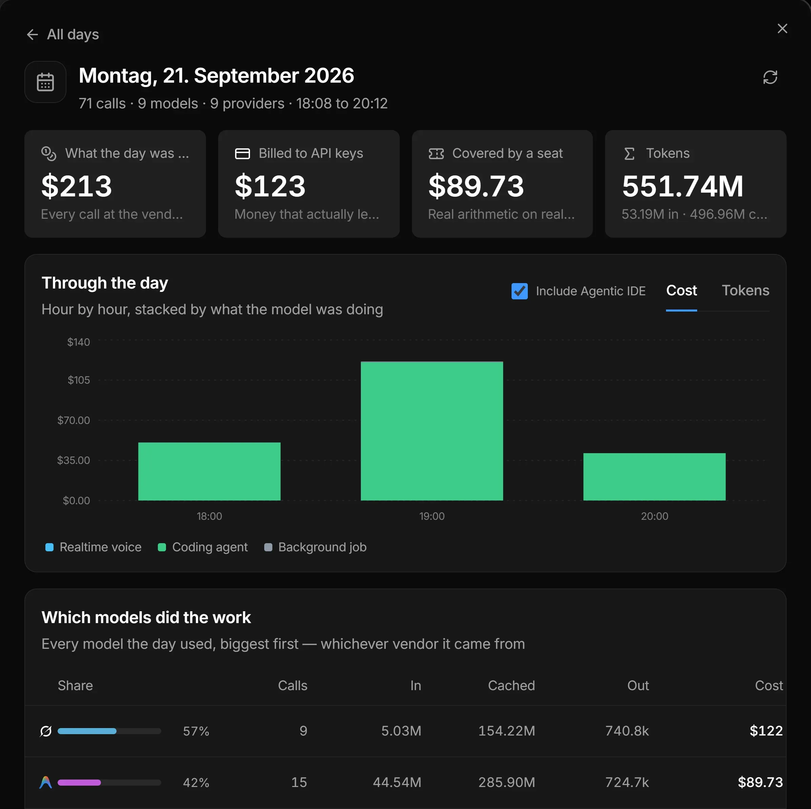Viewport: 811px width, 809px height.
Task: Click the sigma icon on the Tokens card
Action: (x=629, y=154)
